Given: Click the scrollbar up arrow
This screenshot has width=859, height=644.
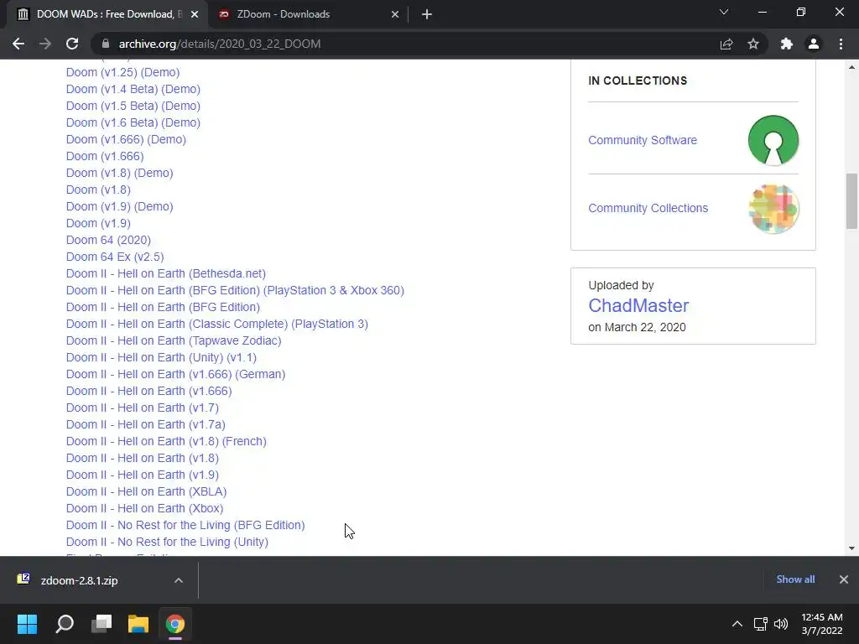Looking at the screenshot, I should coord(851,67).
